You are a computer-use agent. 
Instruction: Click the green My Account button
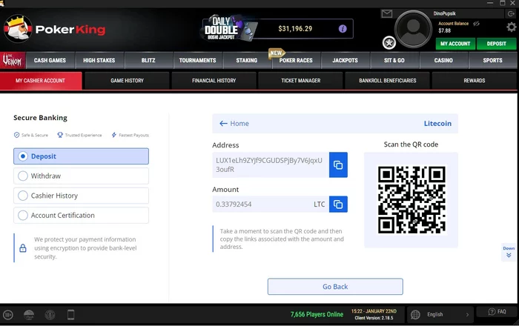[455, 44]
